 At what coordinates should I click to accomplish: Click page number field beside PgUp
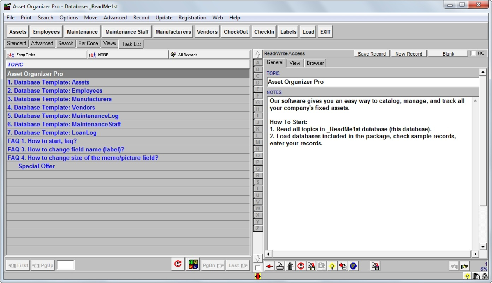tap(65, 265)
